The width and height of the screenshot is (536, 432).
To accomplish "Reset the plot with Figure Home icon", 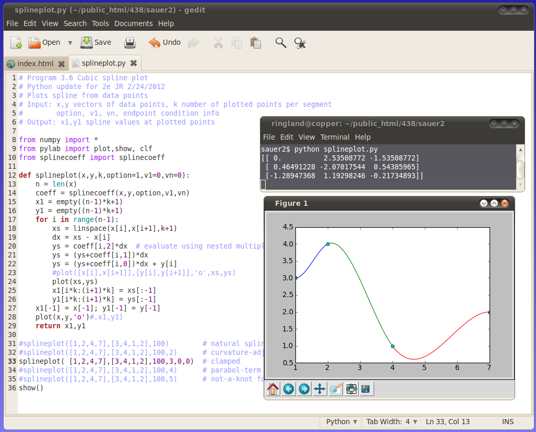I will [273, 389].
